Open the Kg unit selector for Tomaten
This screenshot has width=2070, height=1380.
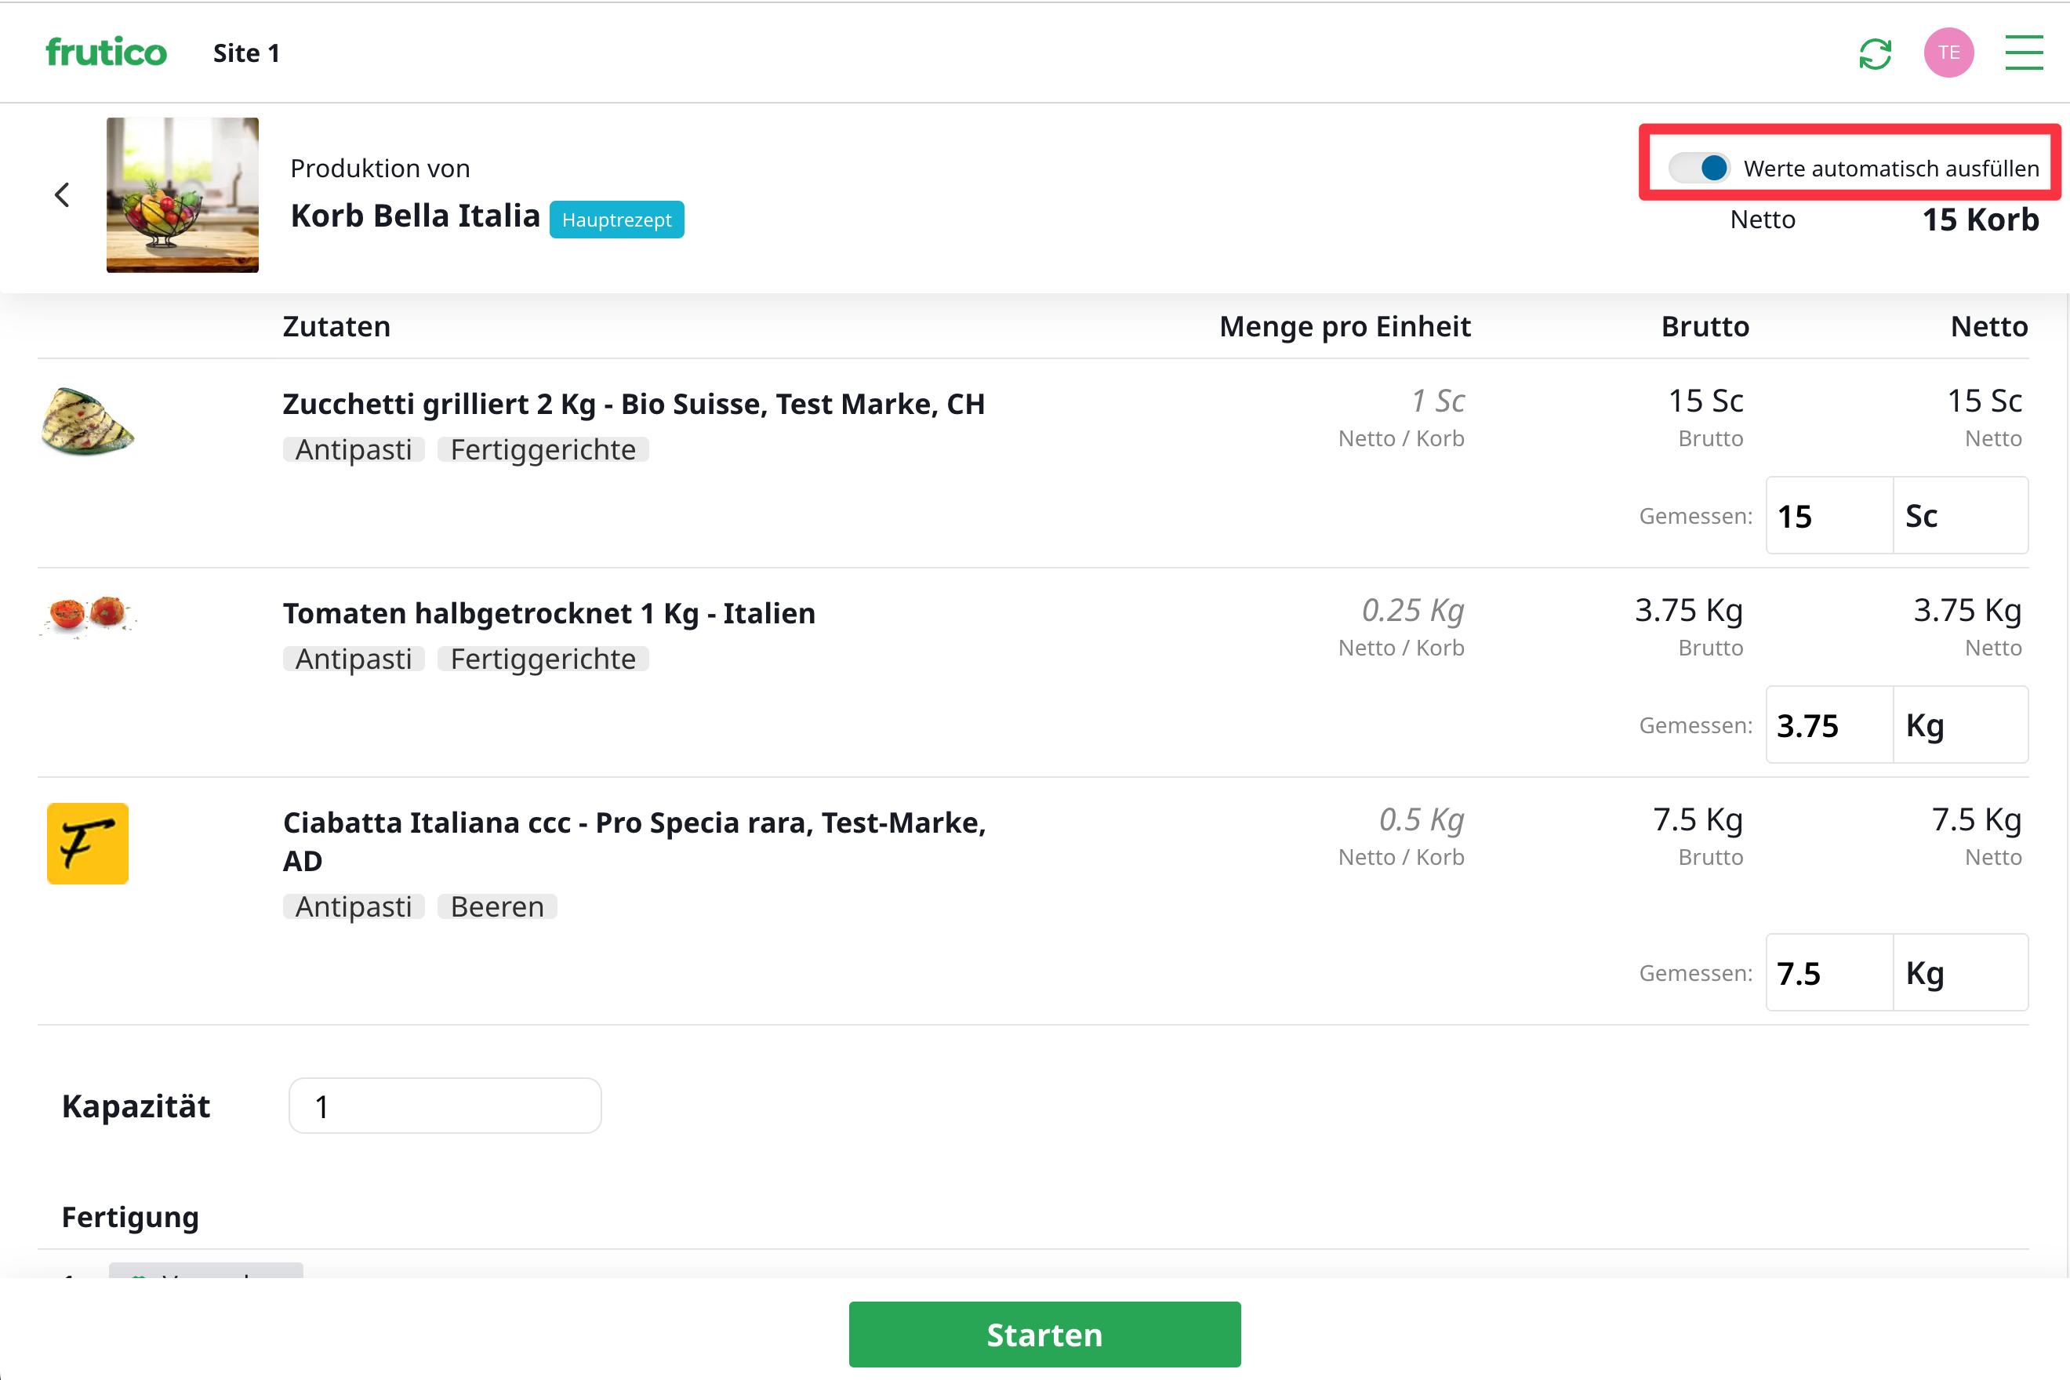[1959, 725]
